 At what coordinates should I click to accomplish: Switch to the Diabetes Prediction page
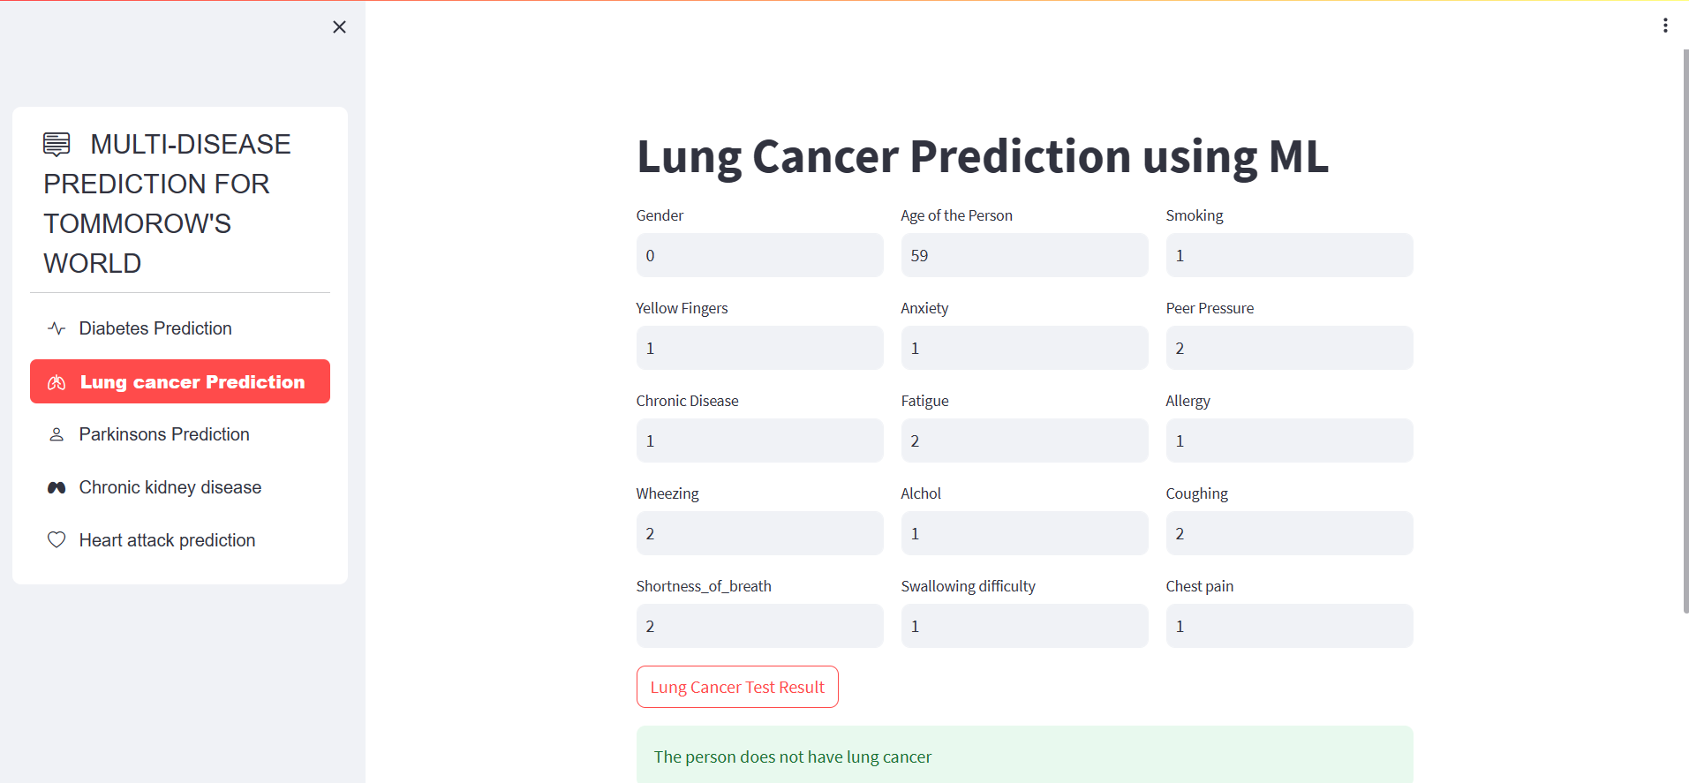pyautogui.click(x=155, y=328)
